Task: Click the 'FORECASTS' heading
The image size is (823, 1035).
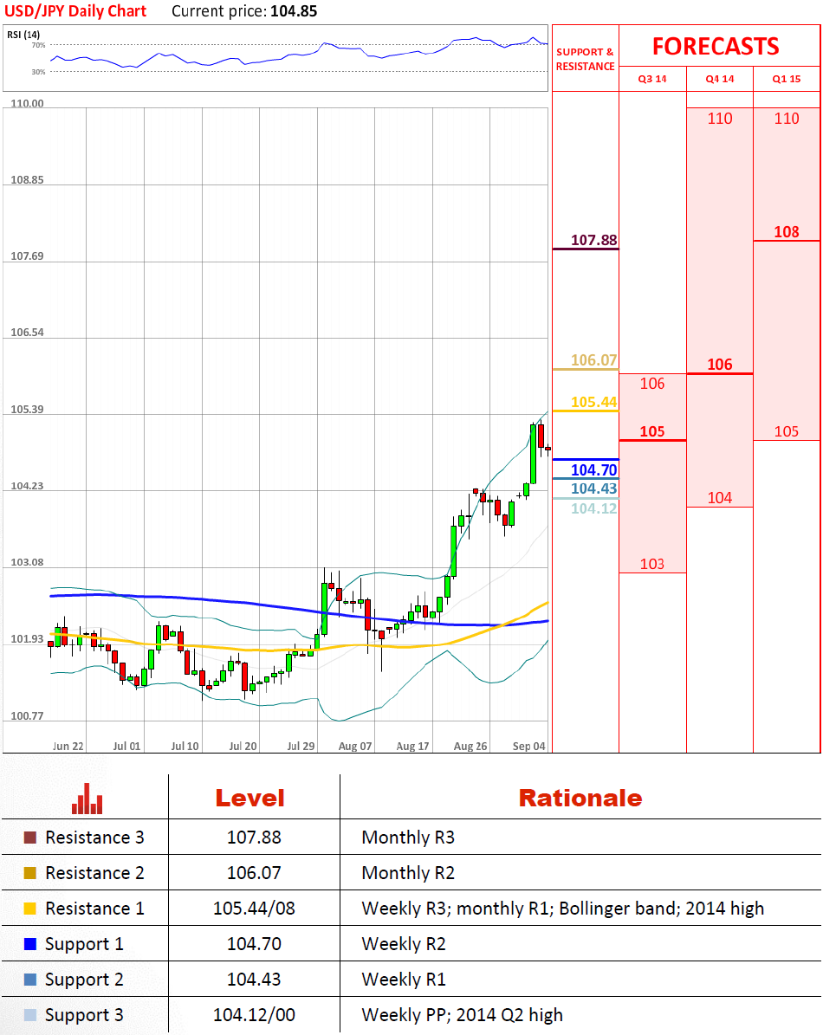Action: point(716,46)
